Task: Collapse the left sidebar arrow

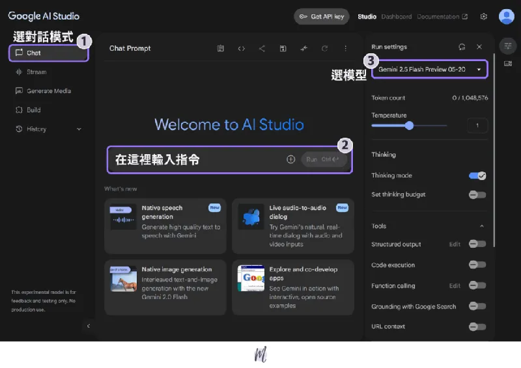Action: click(x=89, y=326)
